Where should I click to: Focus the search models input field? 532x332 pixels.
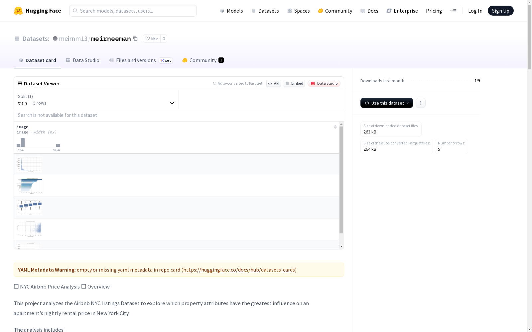coord(133,11)
